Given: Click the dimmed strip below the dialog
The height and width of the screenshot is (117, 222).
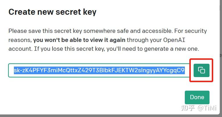Looking at the screenshot, I should (111, 116).
